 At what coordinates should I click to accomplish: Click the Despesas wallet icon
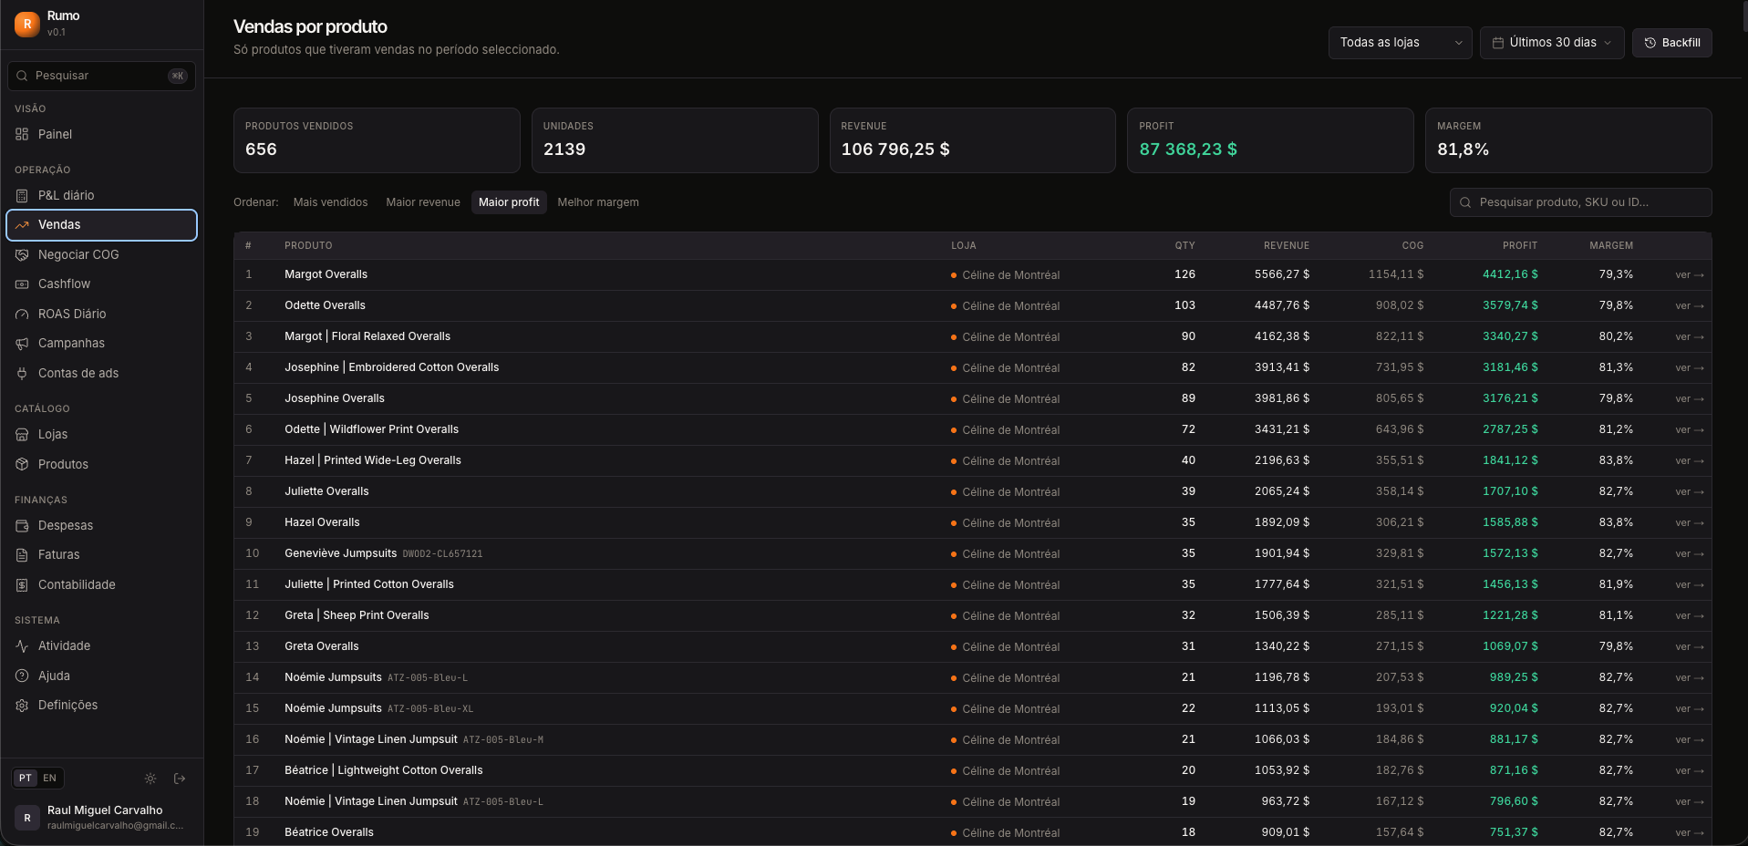(22, 525)
